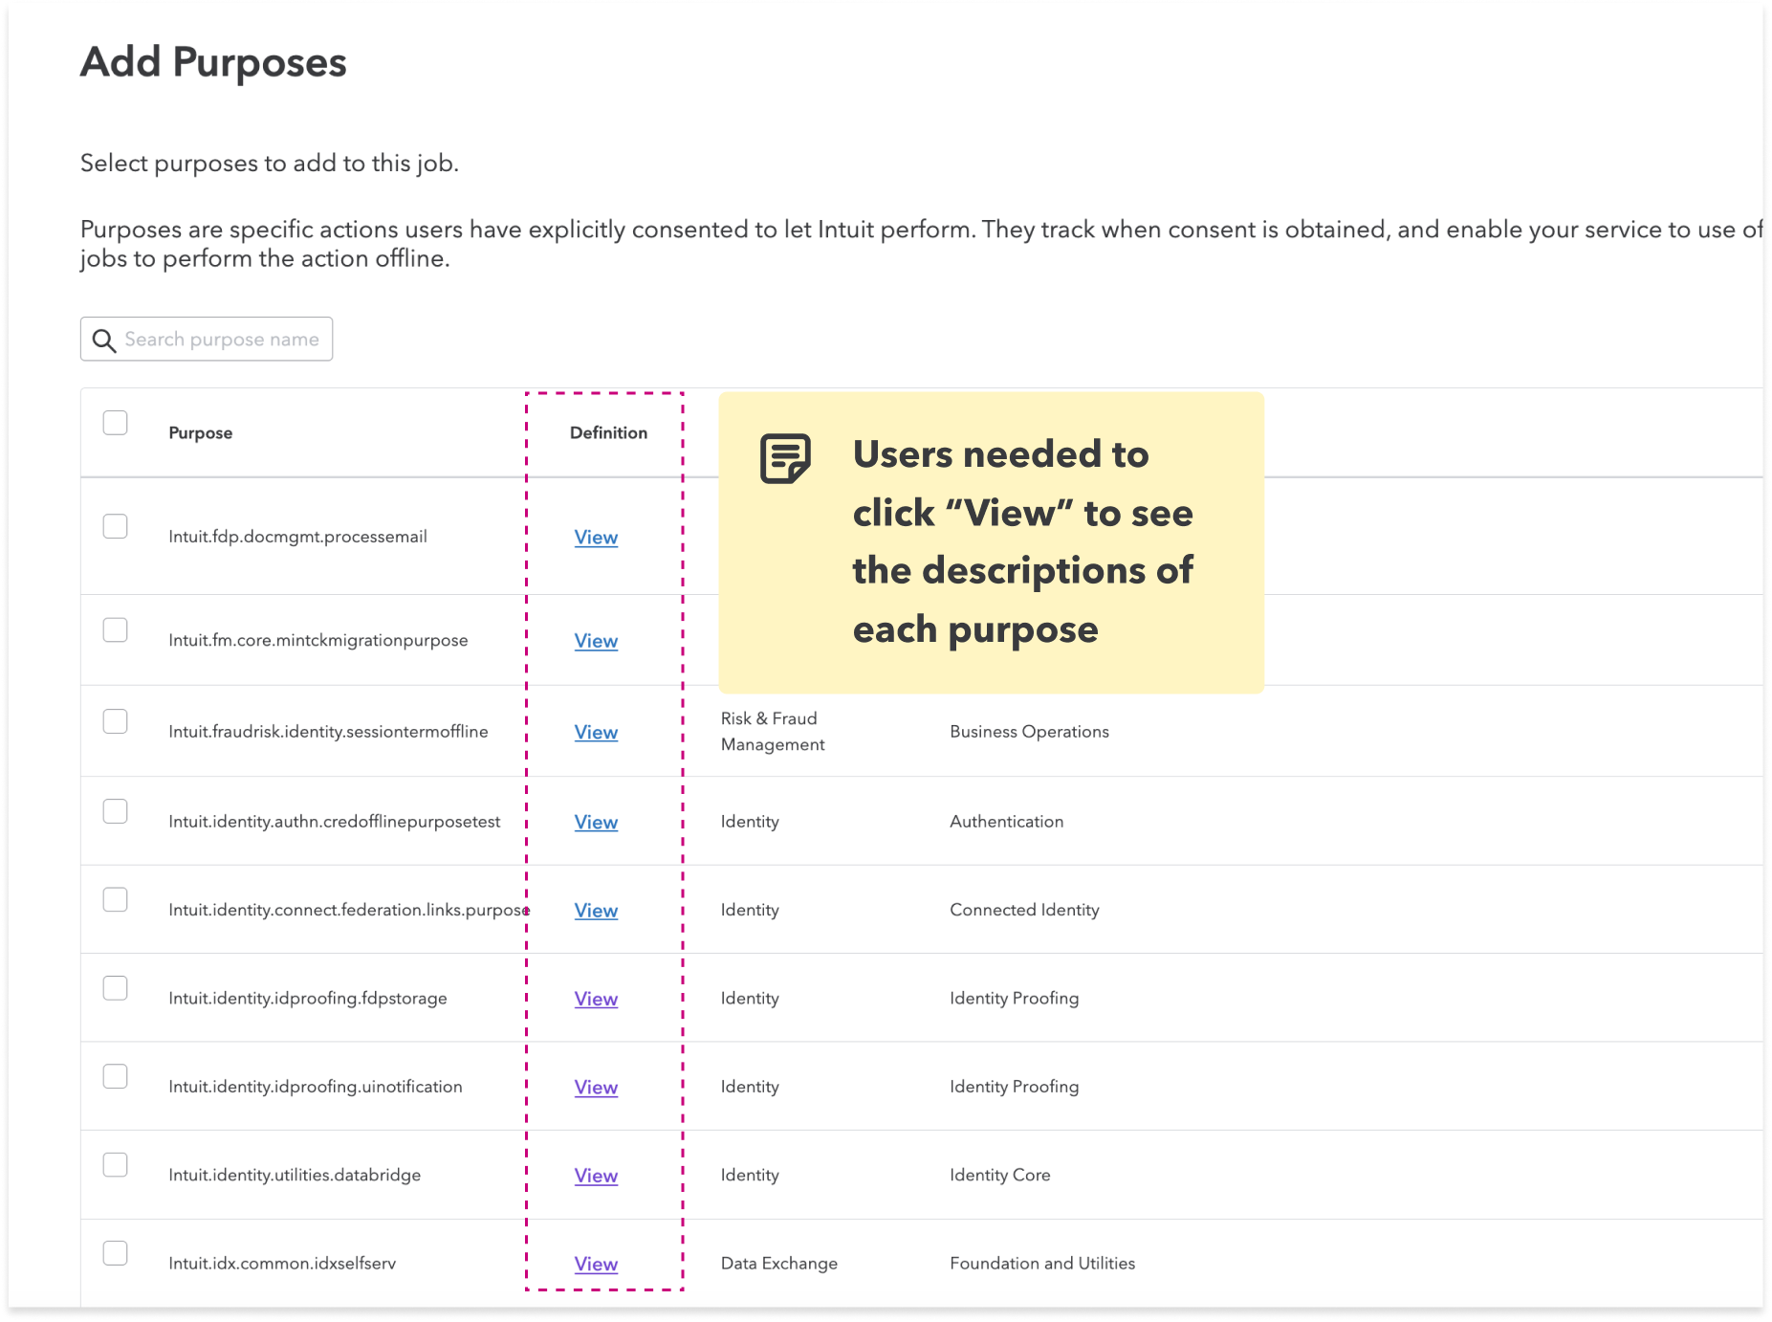Check the Intuit.identity.idproofing.fdpstorage row
Viewport: 1772px width, 1322px height.
[116, 988]
